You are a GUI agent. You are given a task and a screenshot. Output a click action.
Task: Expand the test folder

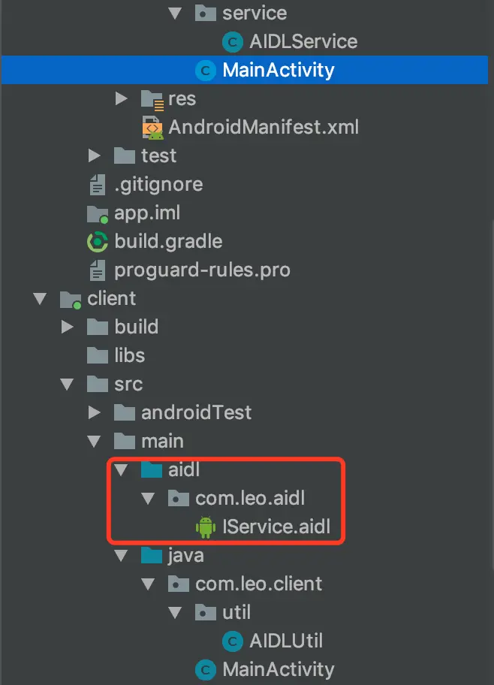pos(94,155)
